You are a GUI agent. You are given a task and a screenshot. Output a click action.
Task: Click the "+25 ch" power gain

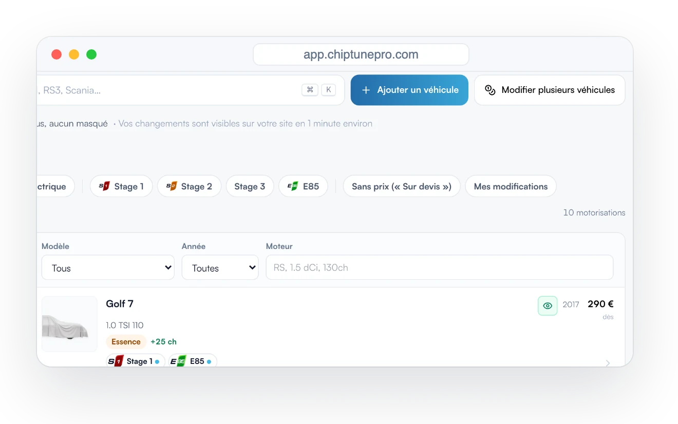(163, 342)
